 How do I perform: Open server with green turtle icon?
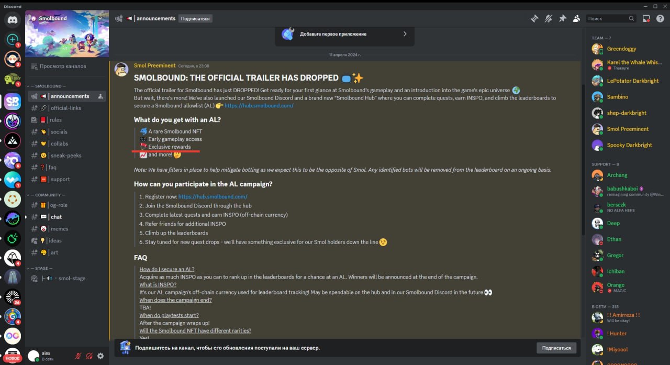click(x=13, y=79)
